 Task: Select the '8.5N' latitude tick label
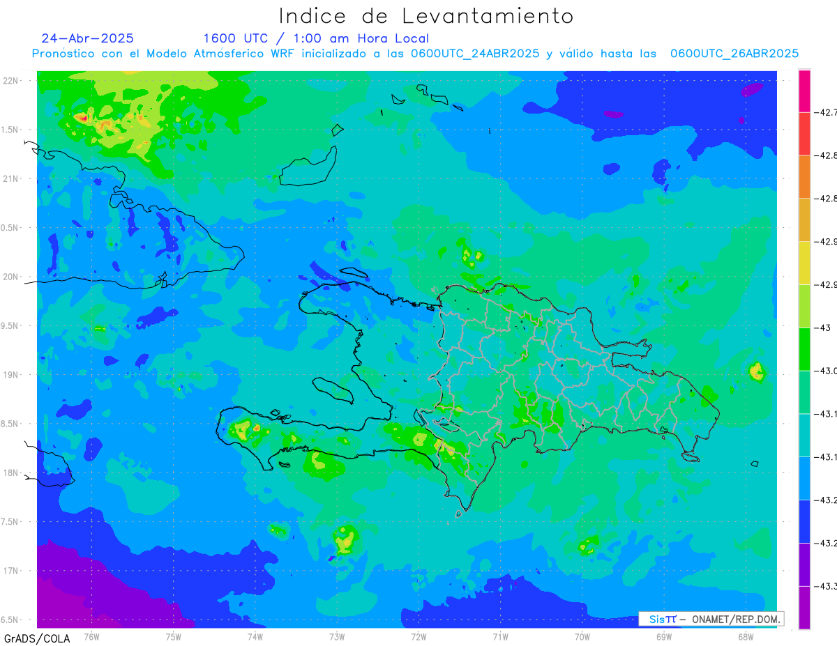pos(10,424)
